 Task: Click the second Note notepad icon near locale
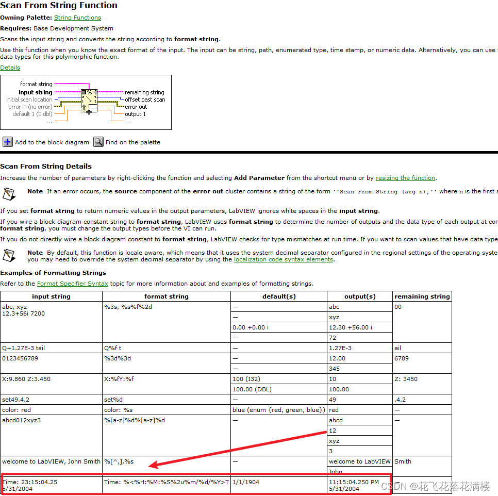pos(9,255)
